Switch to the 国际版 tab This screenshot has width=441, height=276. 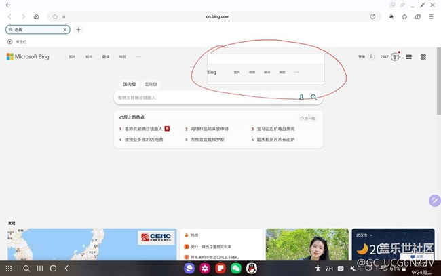pyautogui.click(x=151, y=84)
